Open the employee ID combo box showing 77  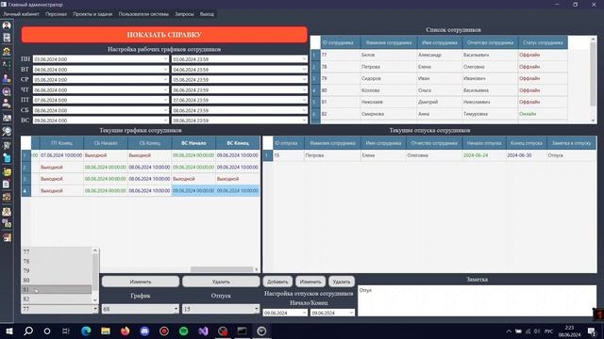pyautogui.click(x=59, y=309)
